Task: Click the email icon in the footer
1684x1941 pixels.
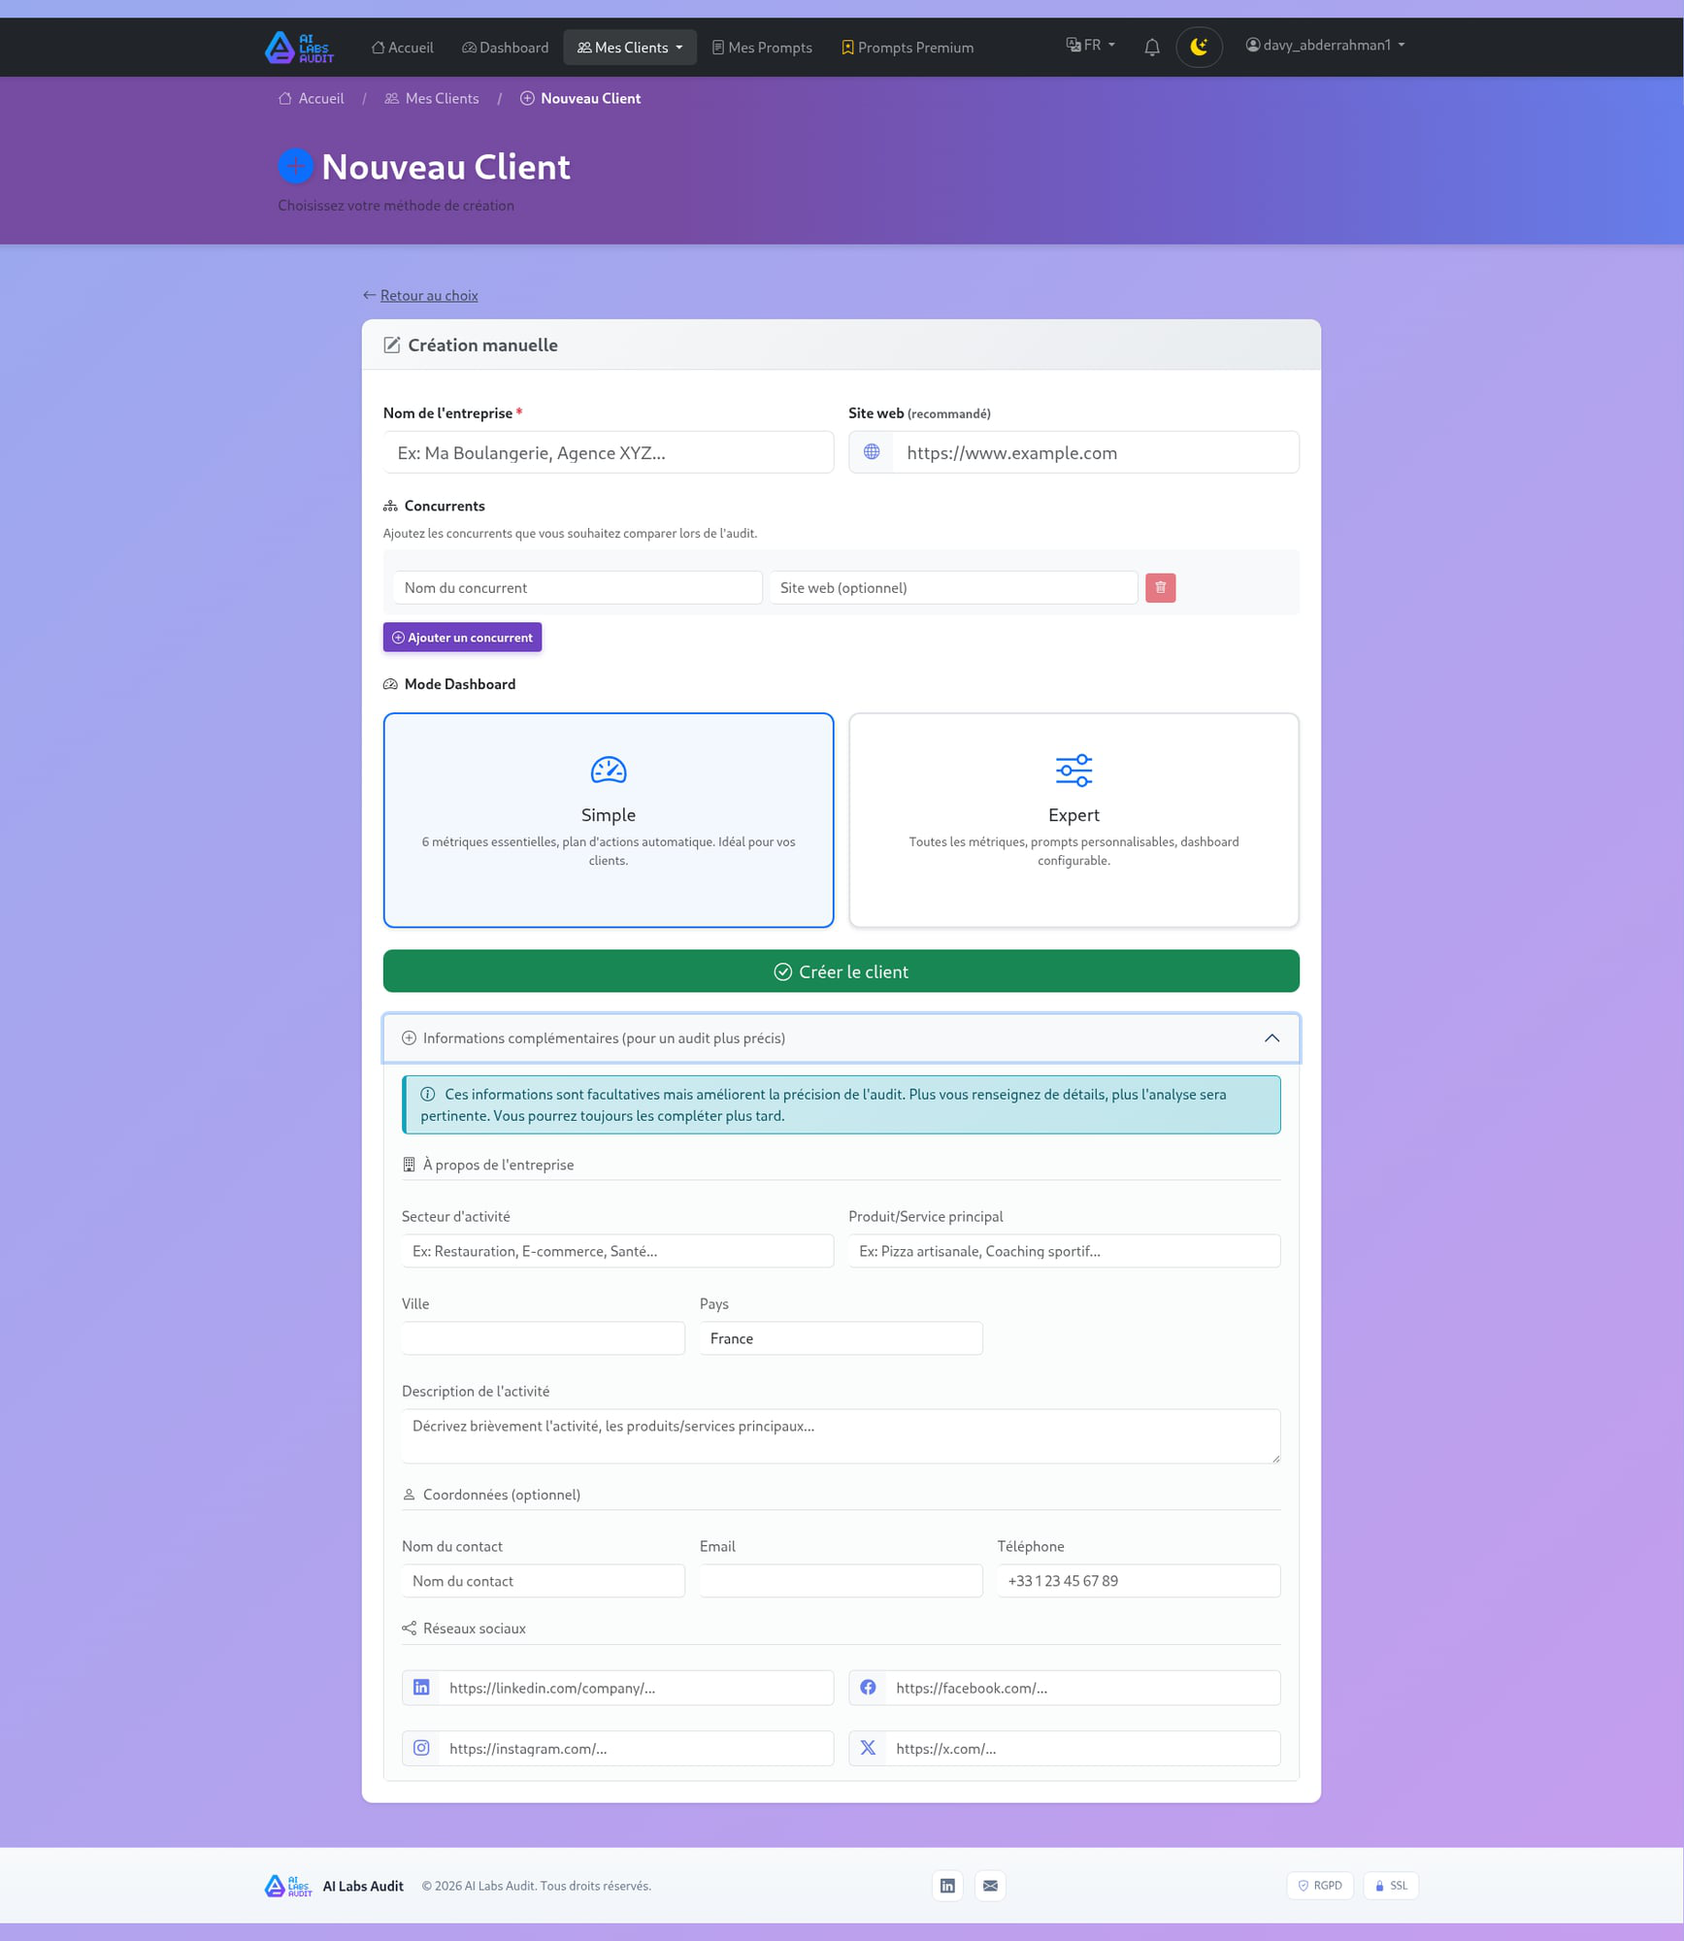Action: pos(990,1885)
